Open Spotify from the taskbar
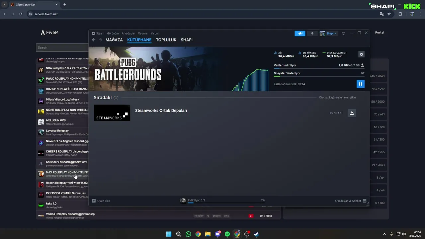The height and width of the screenshot is (239, 425). tap(227, 234)
